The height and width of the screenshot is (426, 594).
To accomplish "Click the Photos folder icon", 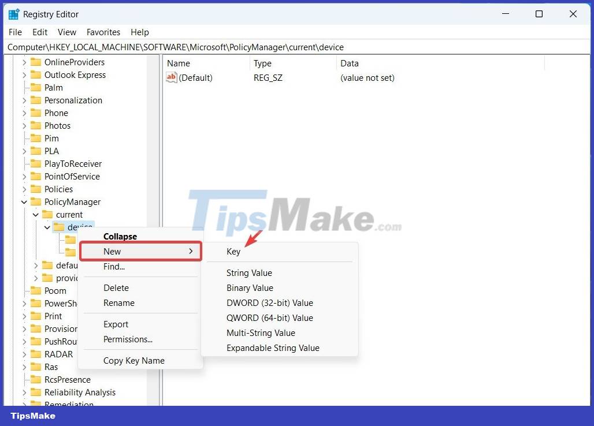I will (36, 126).
